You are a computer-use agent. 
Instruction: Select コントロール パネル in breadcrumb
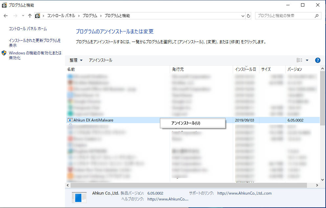coord(61,16)
